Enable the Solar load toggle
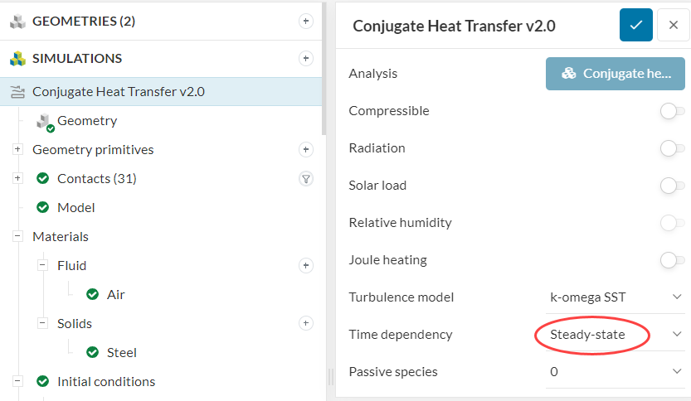This screenshot has height=401, width=691. 672,186
